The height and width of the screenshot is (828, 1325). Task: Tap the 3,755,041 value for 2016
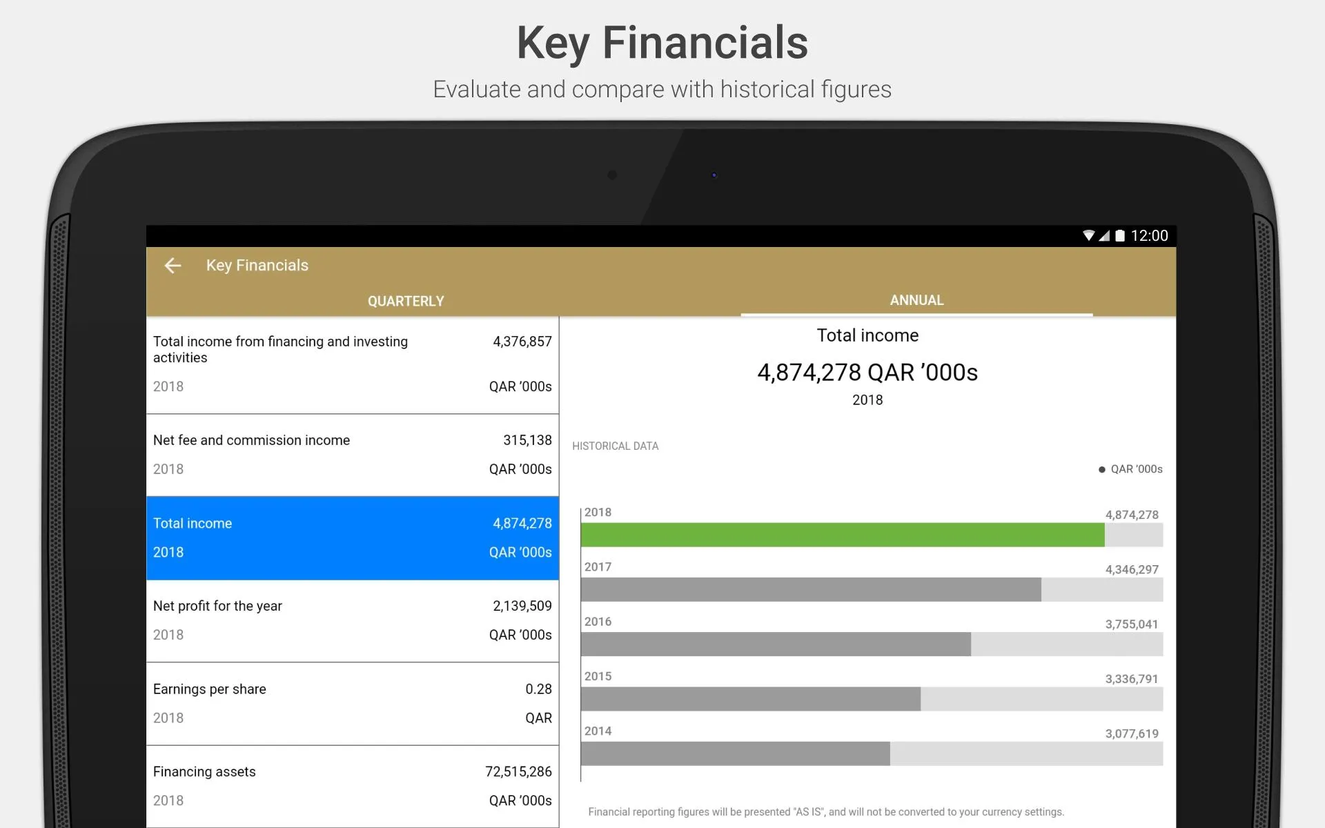1132,624
